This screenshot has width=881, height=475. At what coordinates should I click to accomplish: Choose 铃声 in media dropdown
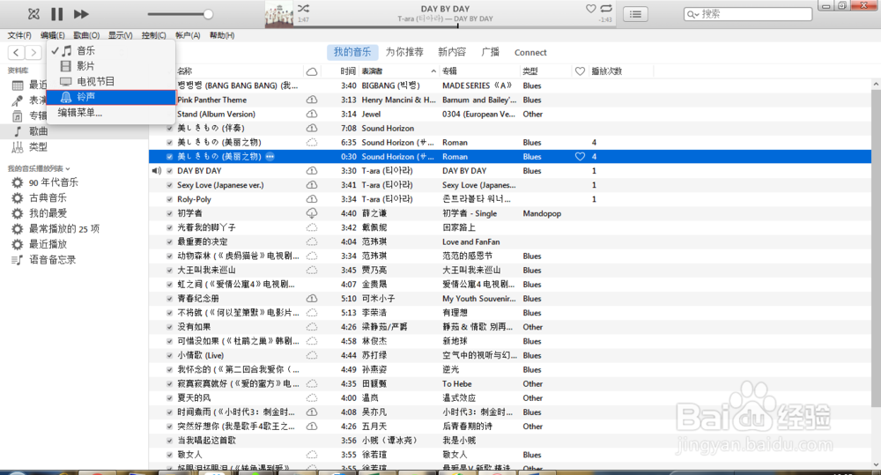(111, 97)
